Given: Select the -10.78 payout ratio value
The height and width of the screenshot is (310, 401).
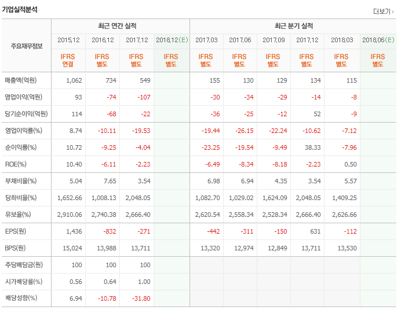Looking at the screenshot, I should [x=107, y=298].
